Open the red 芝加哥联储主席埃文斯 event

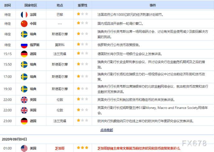click(x=139, y=148)
